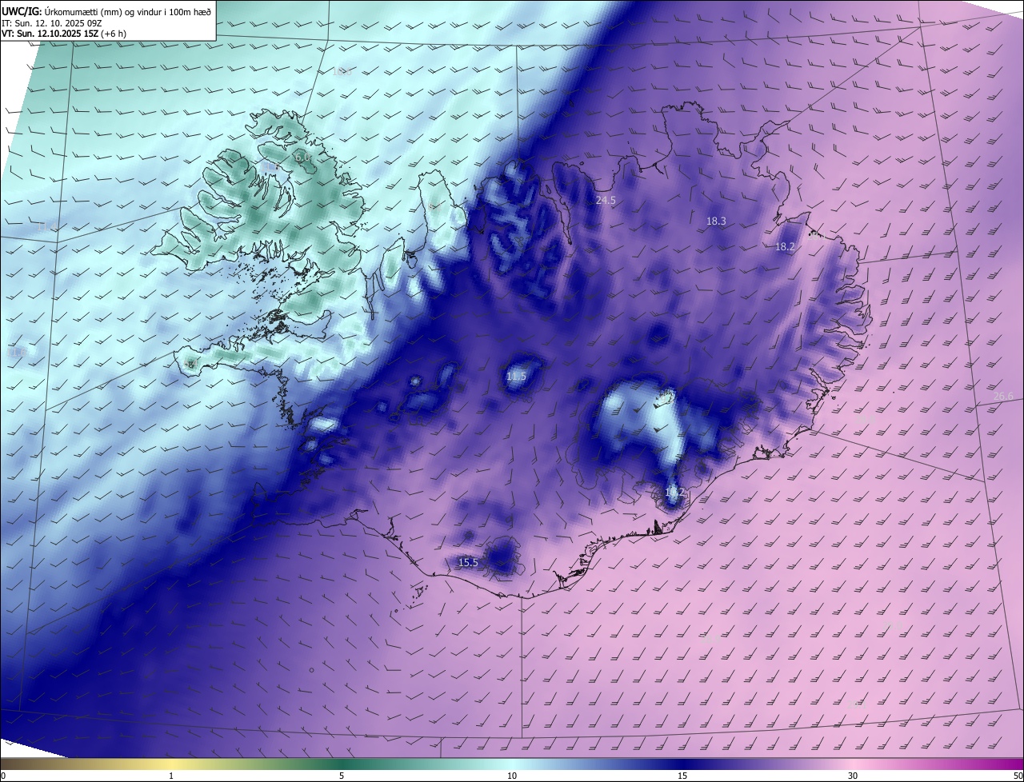This screenshot has height=782, width=1024.
Task: Click the 11.5 value label in central Iceland
Action: pos(517,377)
